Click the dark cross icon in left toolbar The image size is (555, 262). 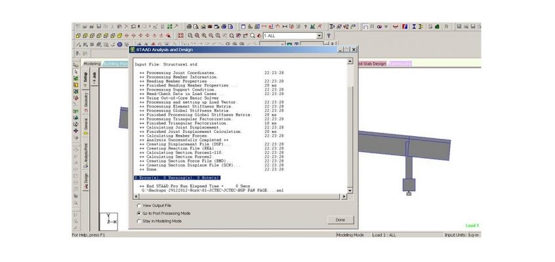(x=75, y=130)
